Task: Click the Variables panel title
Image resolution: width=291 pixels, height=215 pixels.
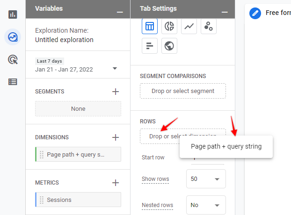Action: (49, 8)
